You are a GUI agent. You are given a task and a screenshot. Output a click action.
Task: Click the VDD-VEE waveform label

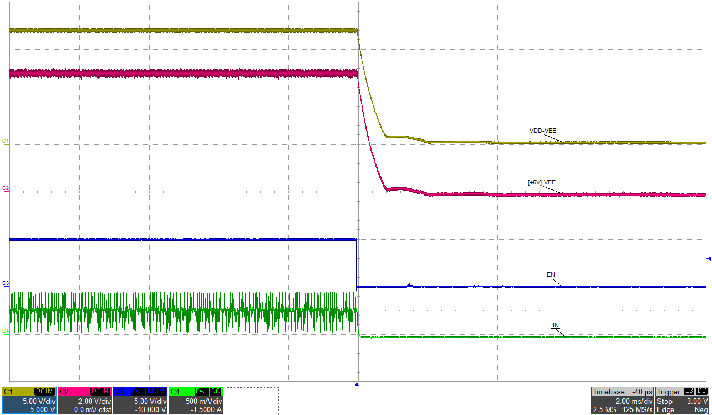(542, 131)
